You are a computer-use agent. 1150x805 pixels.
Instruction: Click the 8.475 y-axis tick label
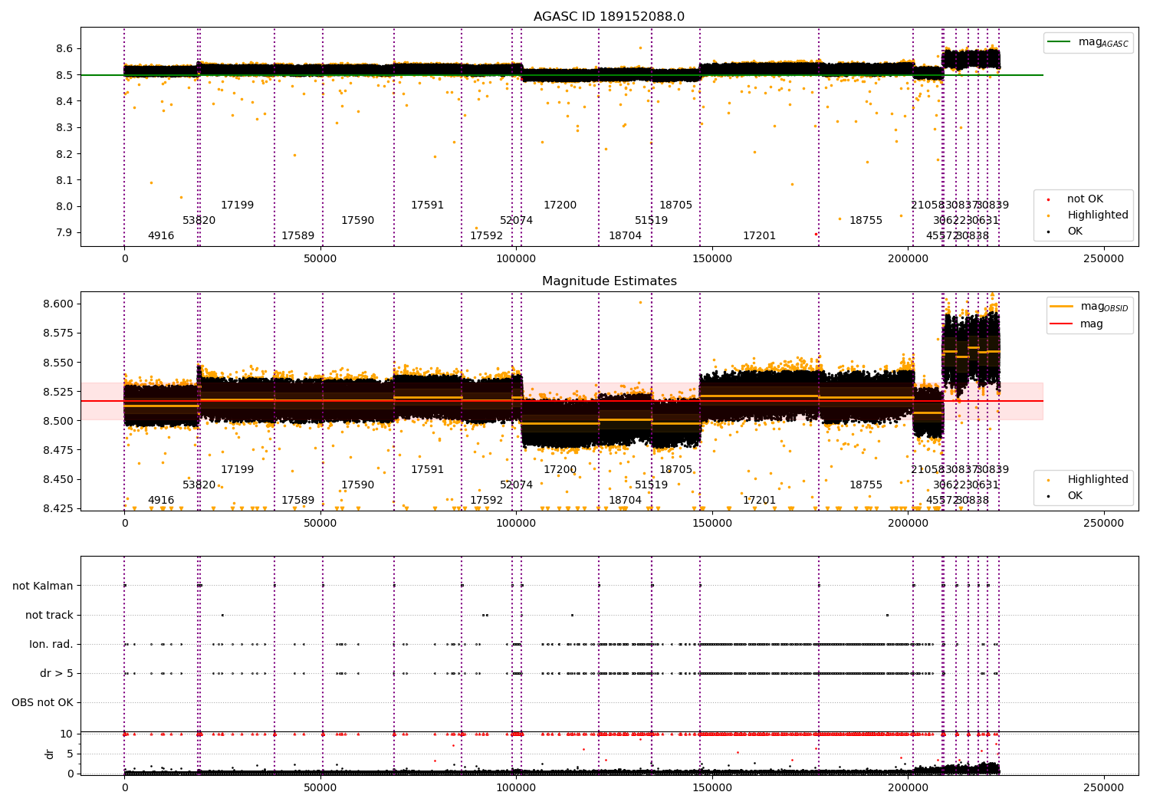58,450
